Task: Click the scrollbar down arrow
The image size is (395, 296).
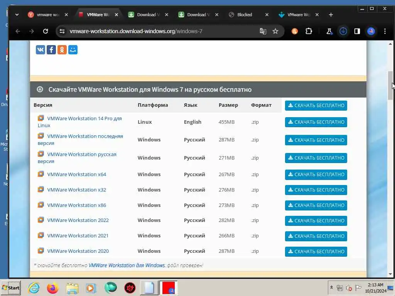Action: (390, 274)
